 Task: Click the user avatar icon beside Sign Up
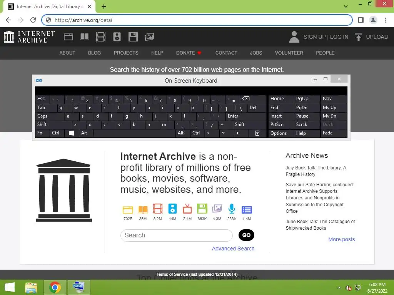[294, 37]
